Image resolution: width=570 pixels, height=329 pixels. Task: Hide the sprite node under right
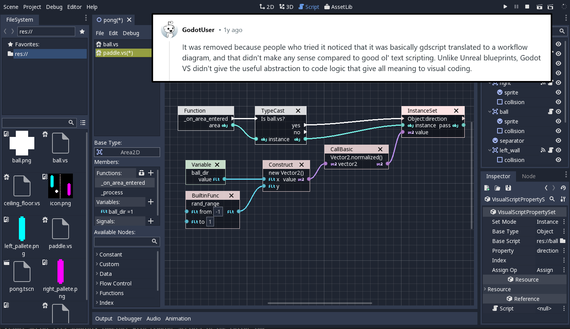[558, 92]
